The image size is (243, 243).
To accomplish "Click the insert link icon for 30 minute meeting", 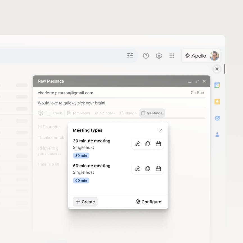I will [x=137, y=144].
